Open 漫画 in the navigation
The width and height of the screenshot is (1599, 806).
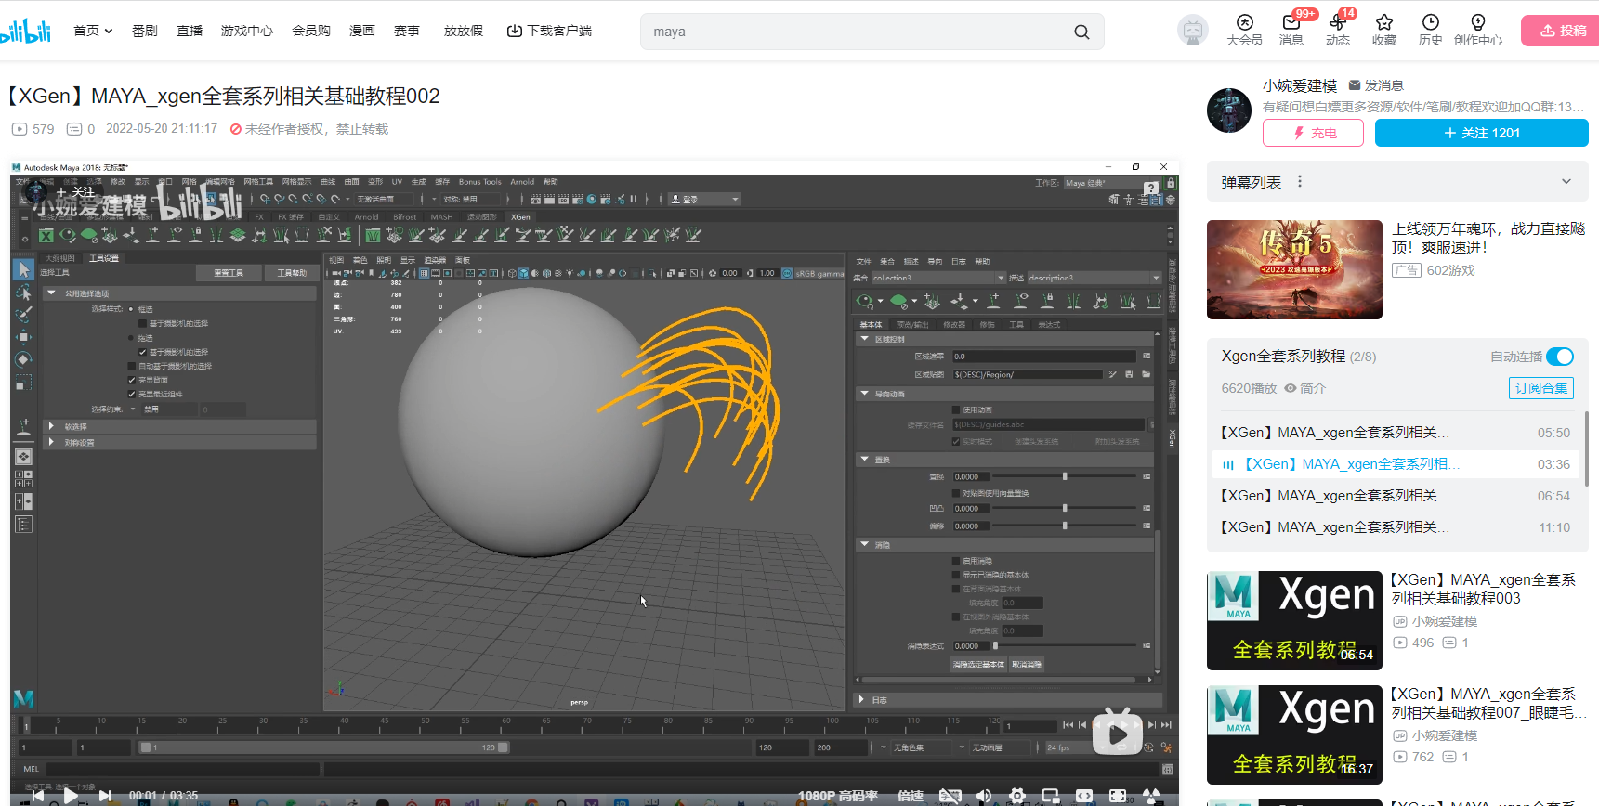coord(362,31)
